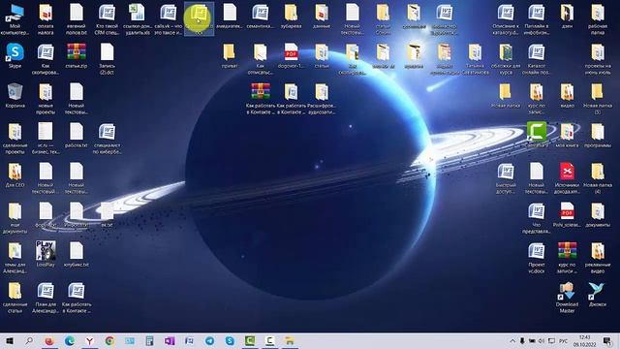Switch the РУС input language indicator
The image size is (620, 349).
point(564,340)
